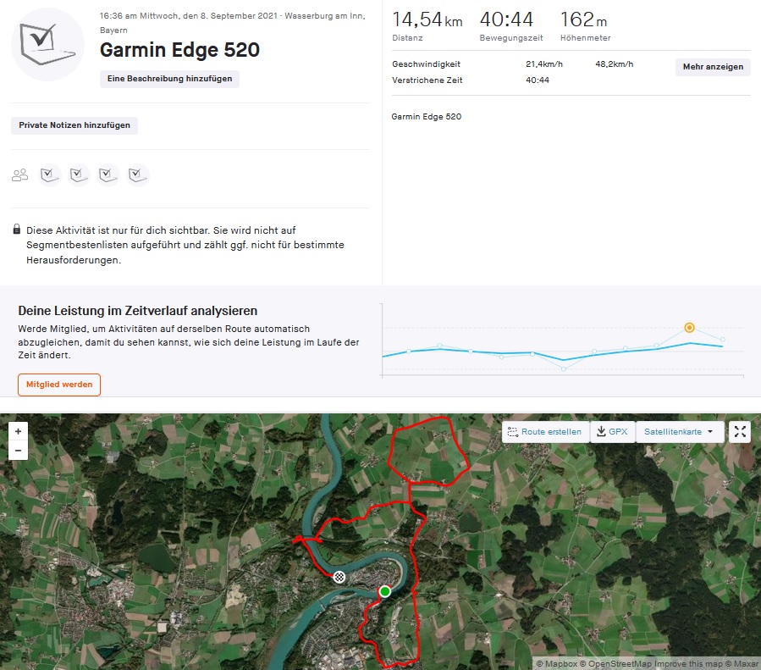This screenshot has width=761, height=670.
Task: Click the Improve this map link
Action: pyautogui.click(x=682, y=663)
